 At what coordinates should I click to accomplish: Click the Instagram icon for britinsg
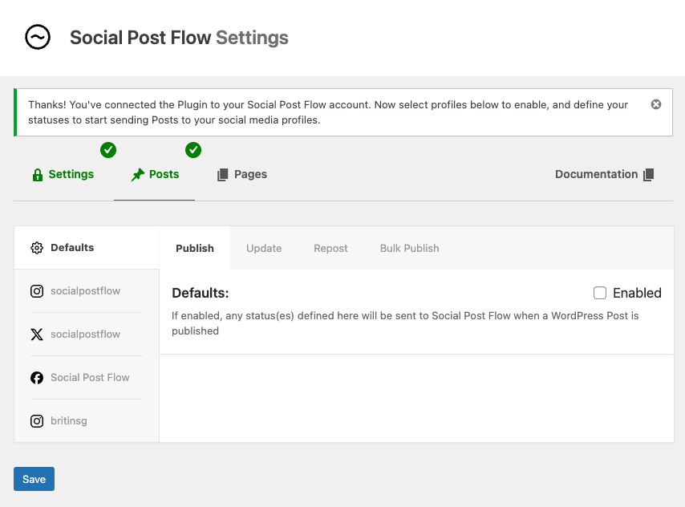tap(37, 421)
